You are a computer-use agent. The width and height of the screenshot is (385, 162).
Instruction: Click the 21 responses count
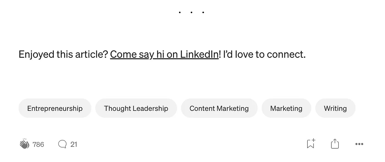74,144
